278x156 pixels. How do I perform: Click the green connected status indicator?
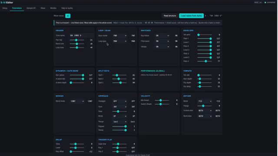tap(265, 3)
